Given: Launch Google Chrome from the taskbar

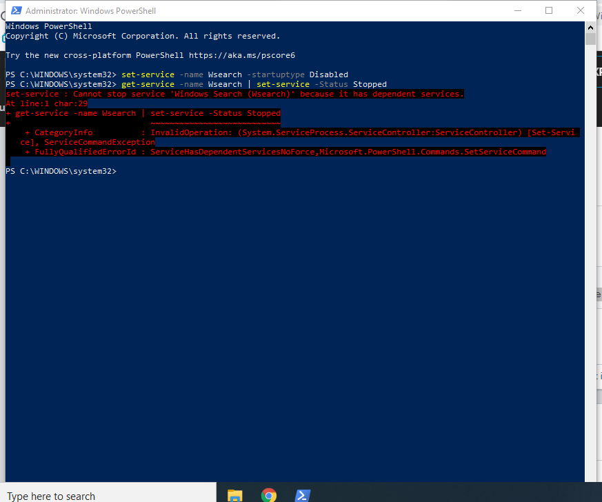Looking at the screenshot, I should point(269,494).
